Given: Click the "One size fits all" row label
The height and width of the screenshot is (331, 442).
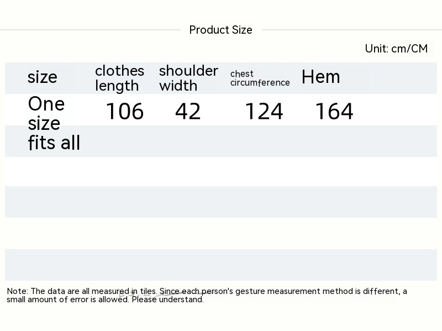Looking at the screenshot, I should tap(54, 123).
